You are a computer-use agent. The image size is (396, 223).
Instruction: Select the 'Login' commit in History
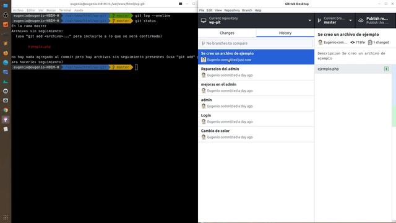click(x=256, y=118)
